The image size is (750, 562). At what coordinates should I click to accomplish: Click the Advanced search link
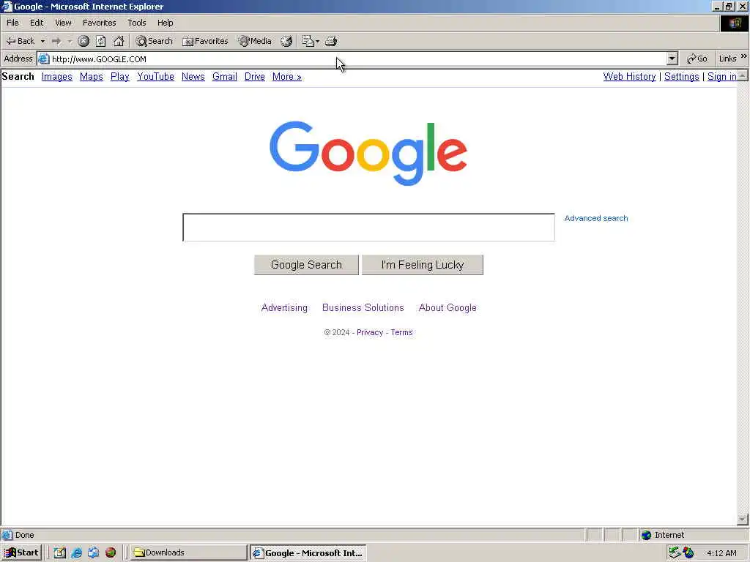click(x=596, y=218)
